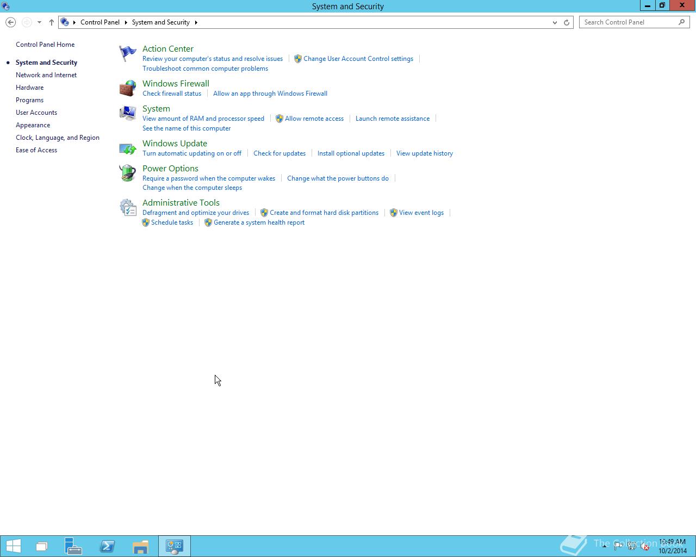Select Programs in the sidebar

(x=30, y=100)
